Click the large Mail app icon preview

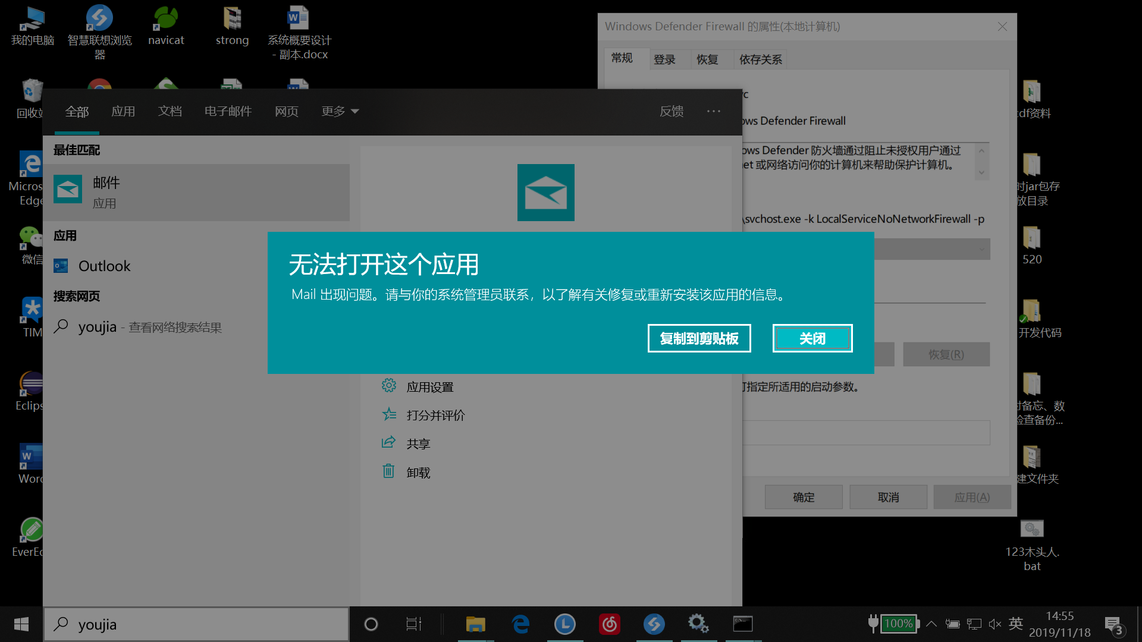coord(545,192)
